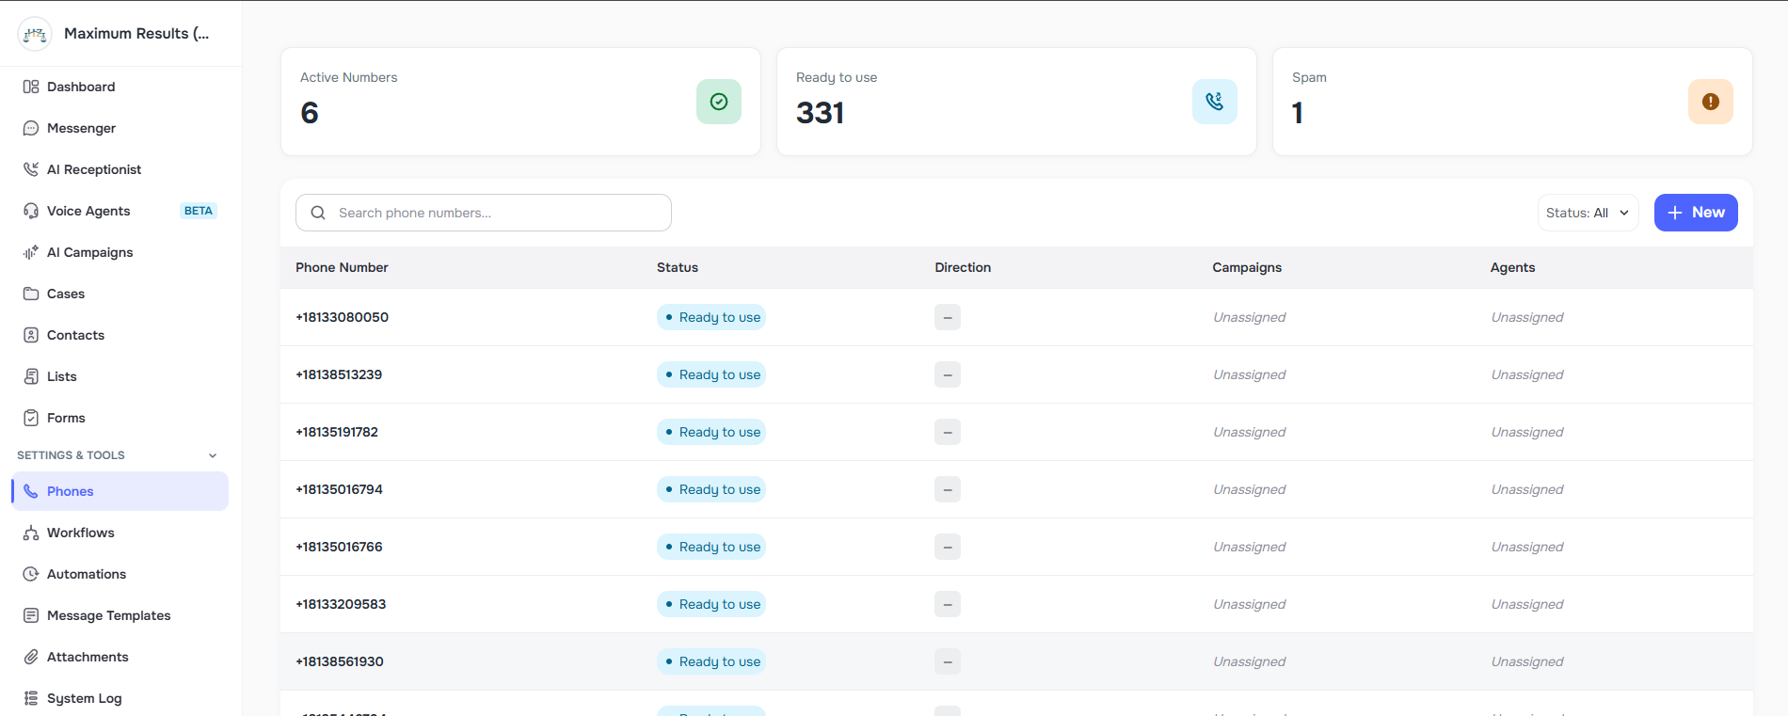Click the AI Campaigns sparkle icon

[31, 252]
